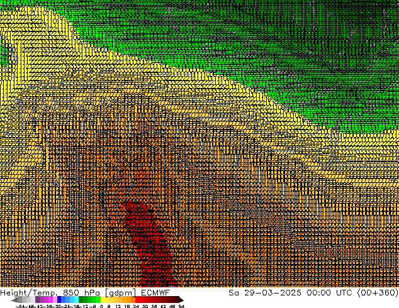Screen dimensions: 399x308
Task: Click the 'Sa 29-03-2025 00:00 UTC (00+360)' timestamp
Action: (313, 293)
